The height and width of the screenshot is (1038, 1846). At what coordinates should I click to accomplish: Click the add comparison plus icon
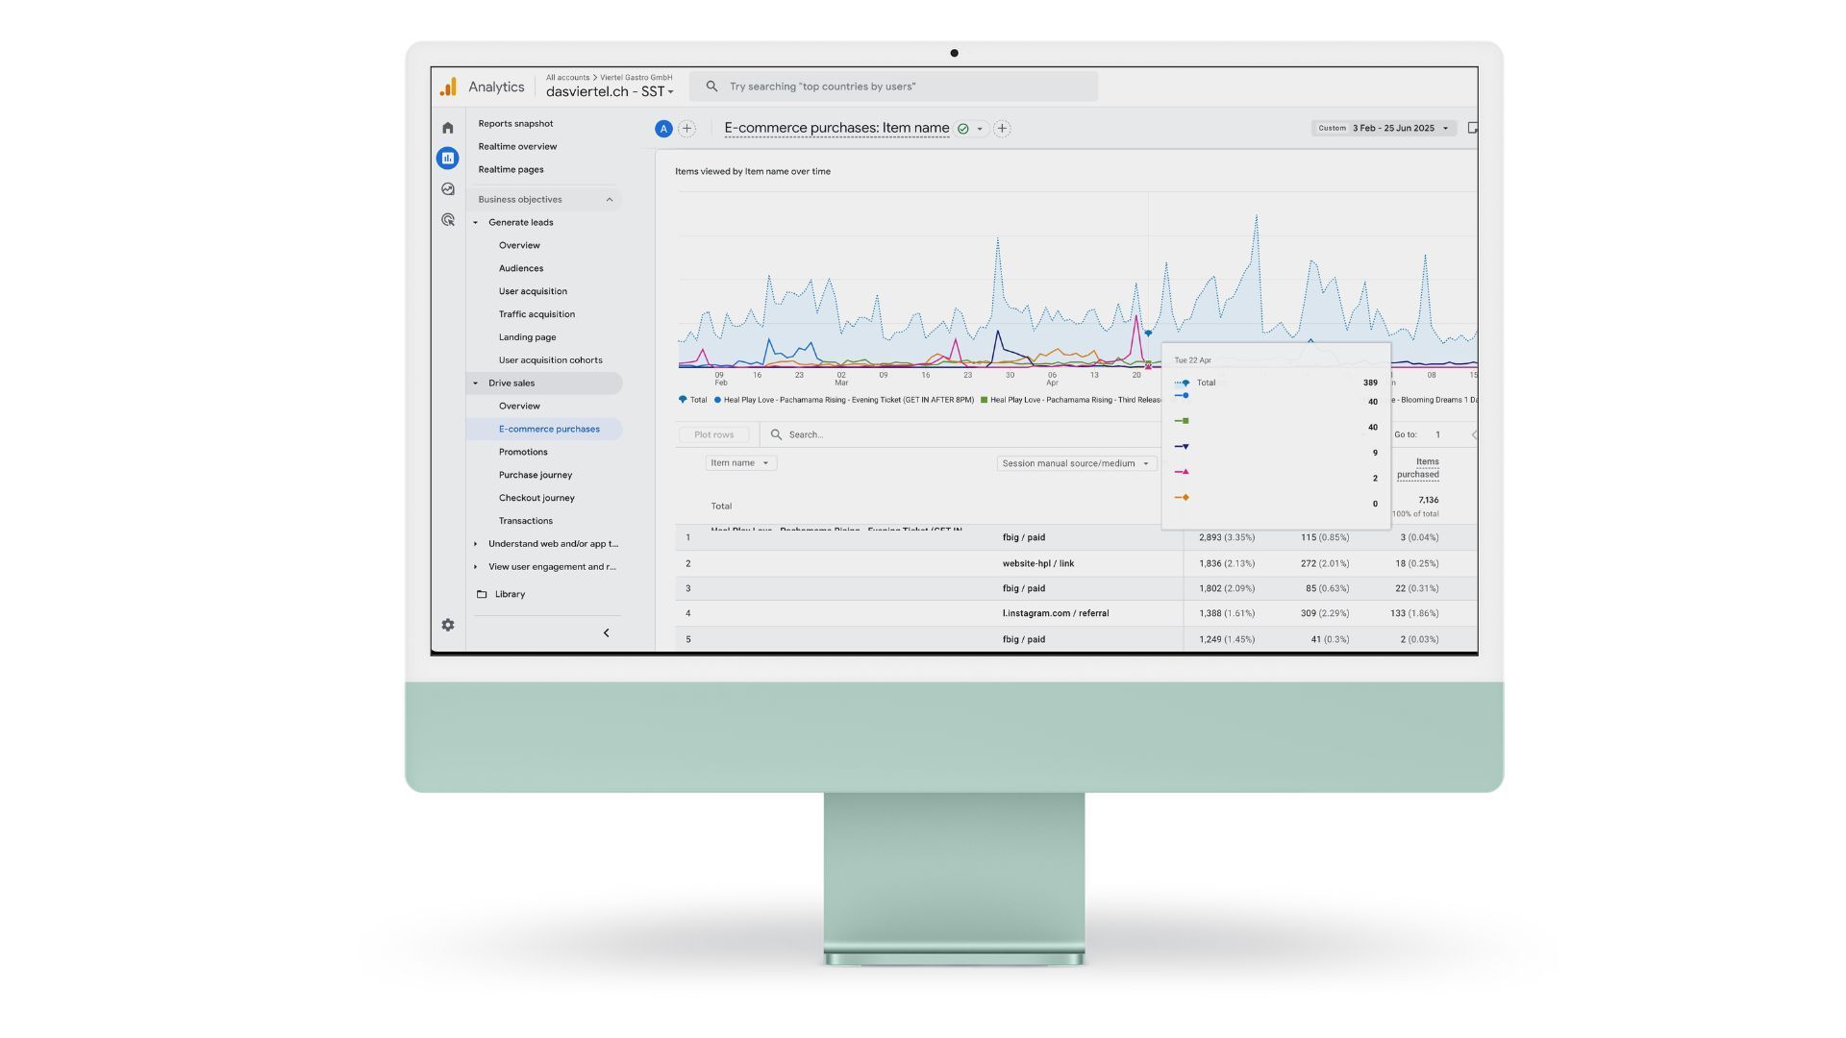(686, 128)
